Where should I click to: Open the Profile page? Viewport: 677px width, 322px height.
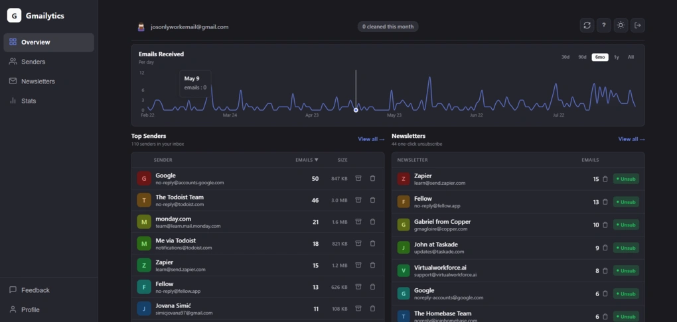pos(49,309)
